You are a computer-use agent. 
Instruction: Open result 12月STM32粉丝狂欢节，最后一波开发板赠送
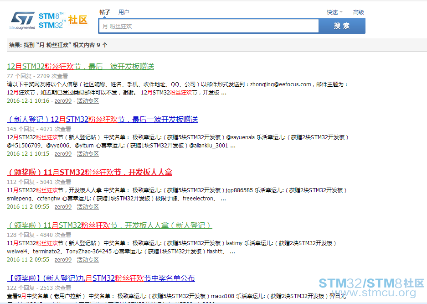pyautogui.click(x=80, y=66)
